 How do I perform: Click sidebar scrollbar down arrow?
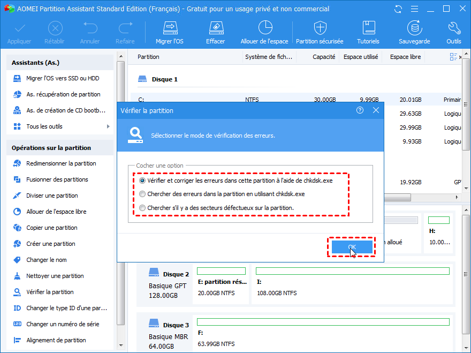click(121, 346)
